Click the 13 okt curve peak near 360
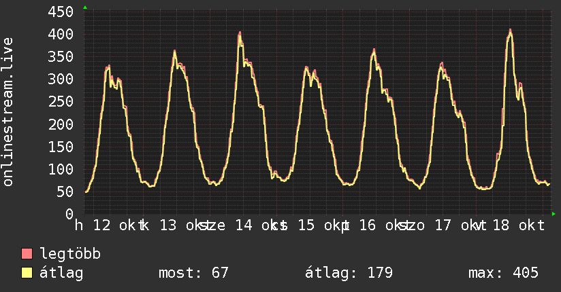Viewport: 561px width, 292px height. tap(174, 52)
